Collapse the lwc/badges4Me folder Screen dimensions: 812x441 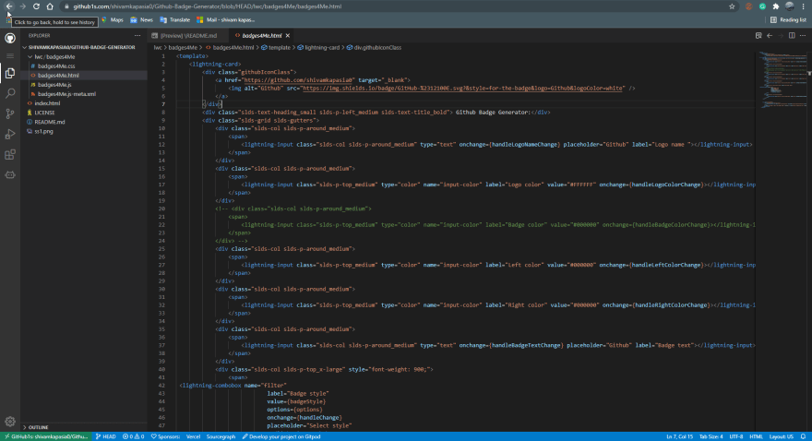[x=54, y=56]
